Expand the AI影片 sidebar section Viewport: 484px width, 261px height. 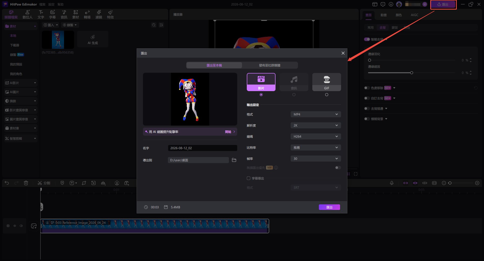point(21,83)
